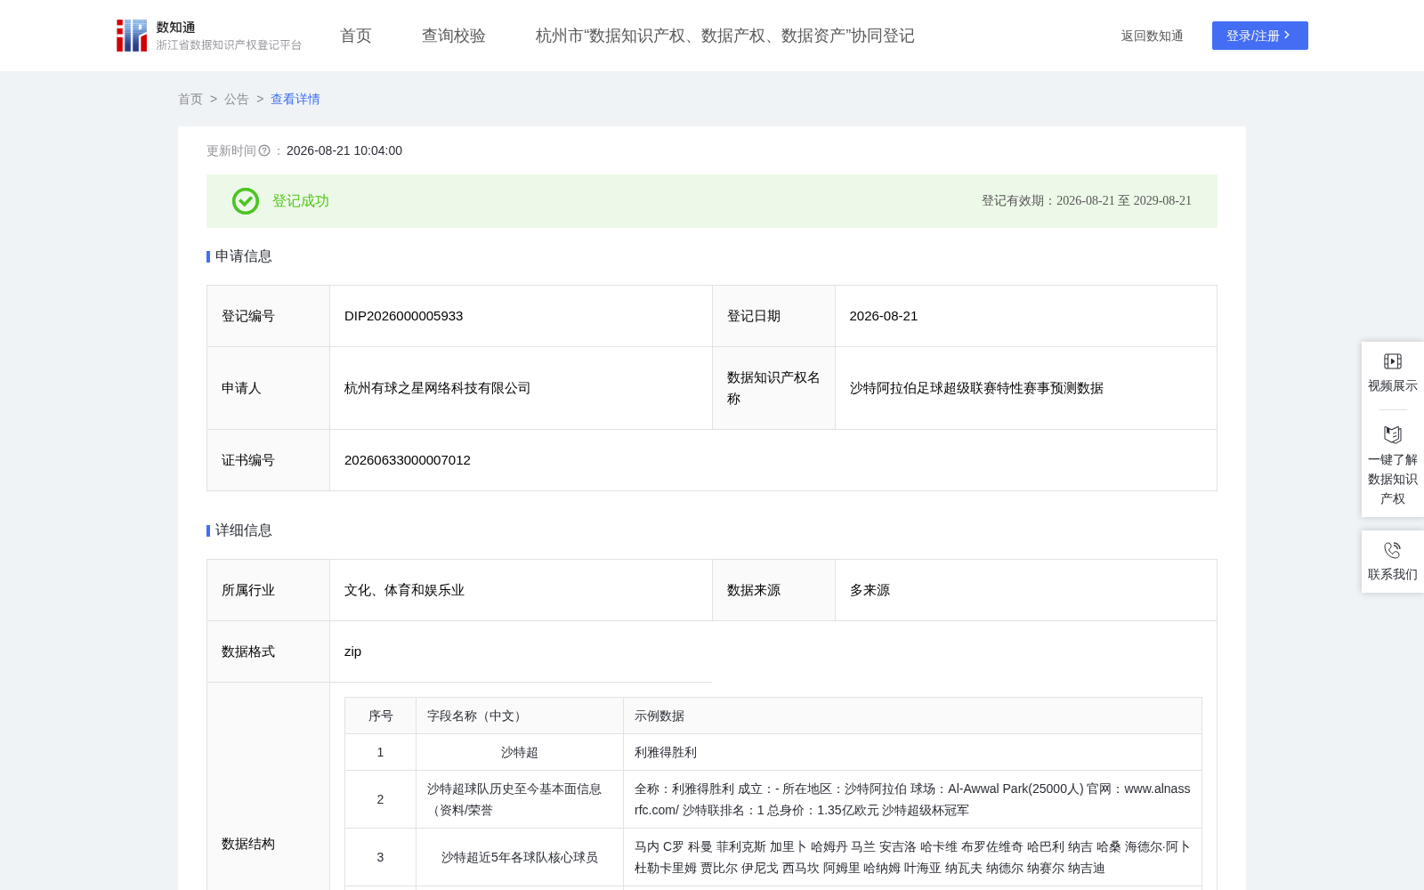Click the player list sample starting 马内 C罗

[912, 857]
